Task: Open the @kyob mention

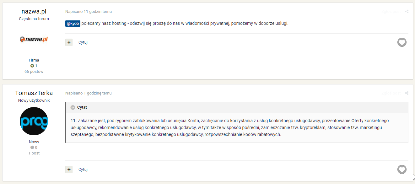Action: coord(73,24)
